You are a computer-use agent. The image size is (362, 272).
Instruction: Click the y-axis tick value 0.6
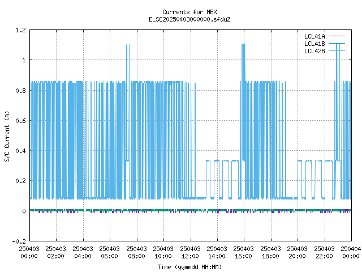pos(20,121)
